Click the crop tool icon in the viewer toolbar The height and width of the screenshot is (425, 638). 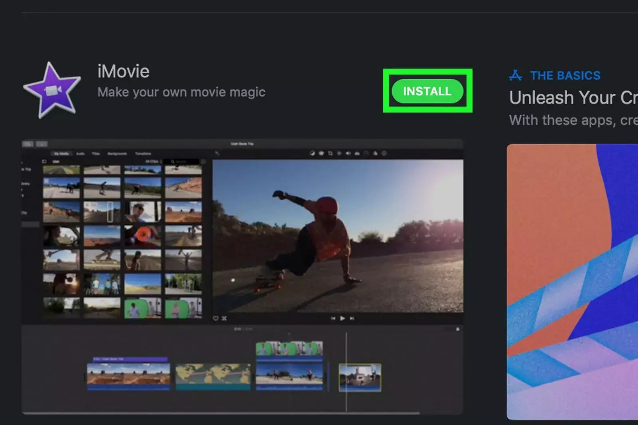pos(331,153)
